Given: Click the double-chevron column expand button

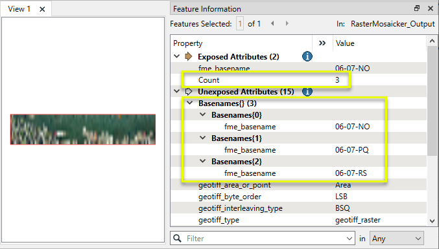Looking at the screenshot, I should pyautogui.click(x=322, y=43).
